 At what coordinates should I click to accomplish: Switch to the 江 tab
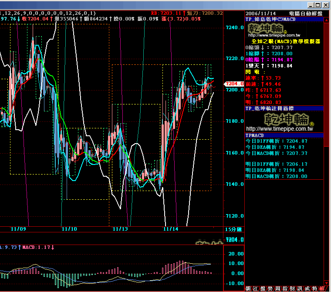click(x=255, y=288)
